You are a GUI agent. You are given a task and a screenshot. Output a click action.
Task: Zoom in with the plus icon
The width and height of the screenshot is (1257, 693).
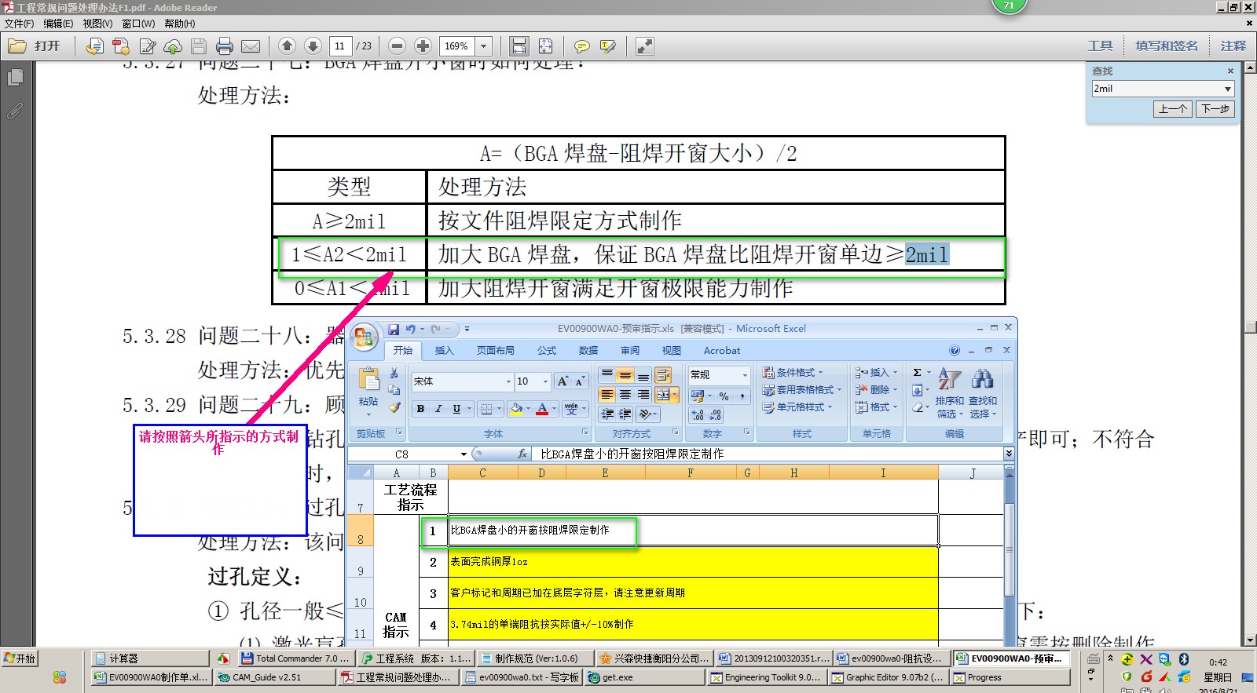point(423,46)
